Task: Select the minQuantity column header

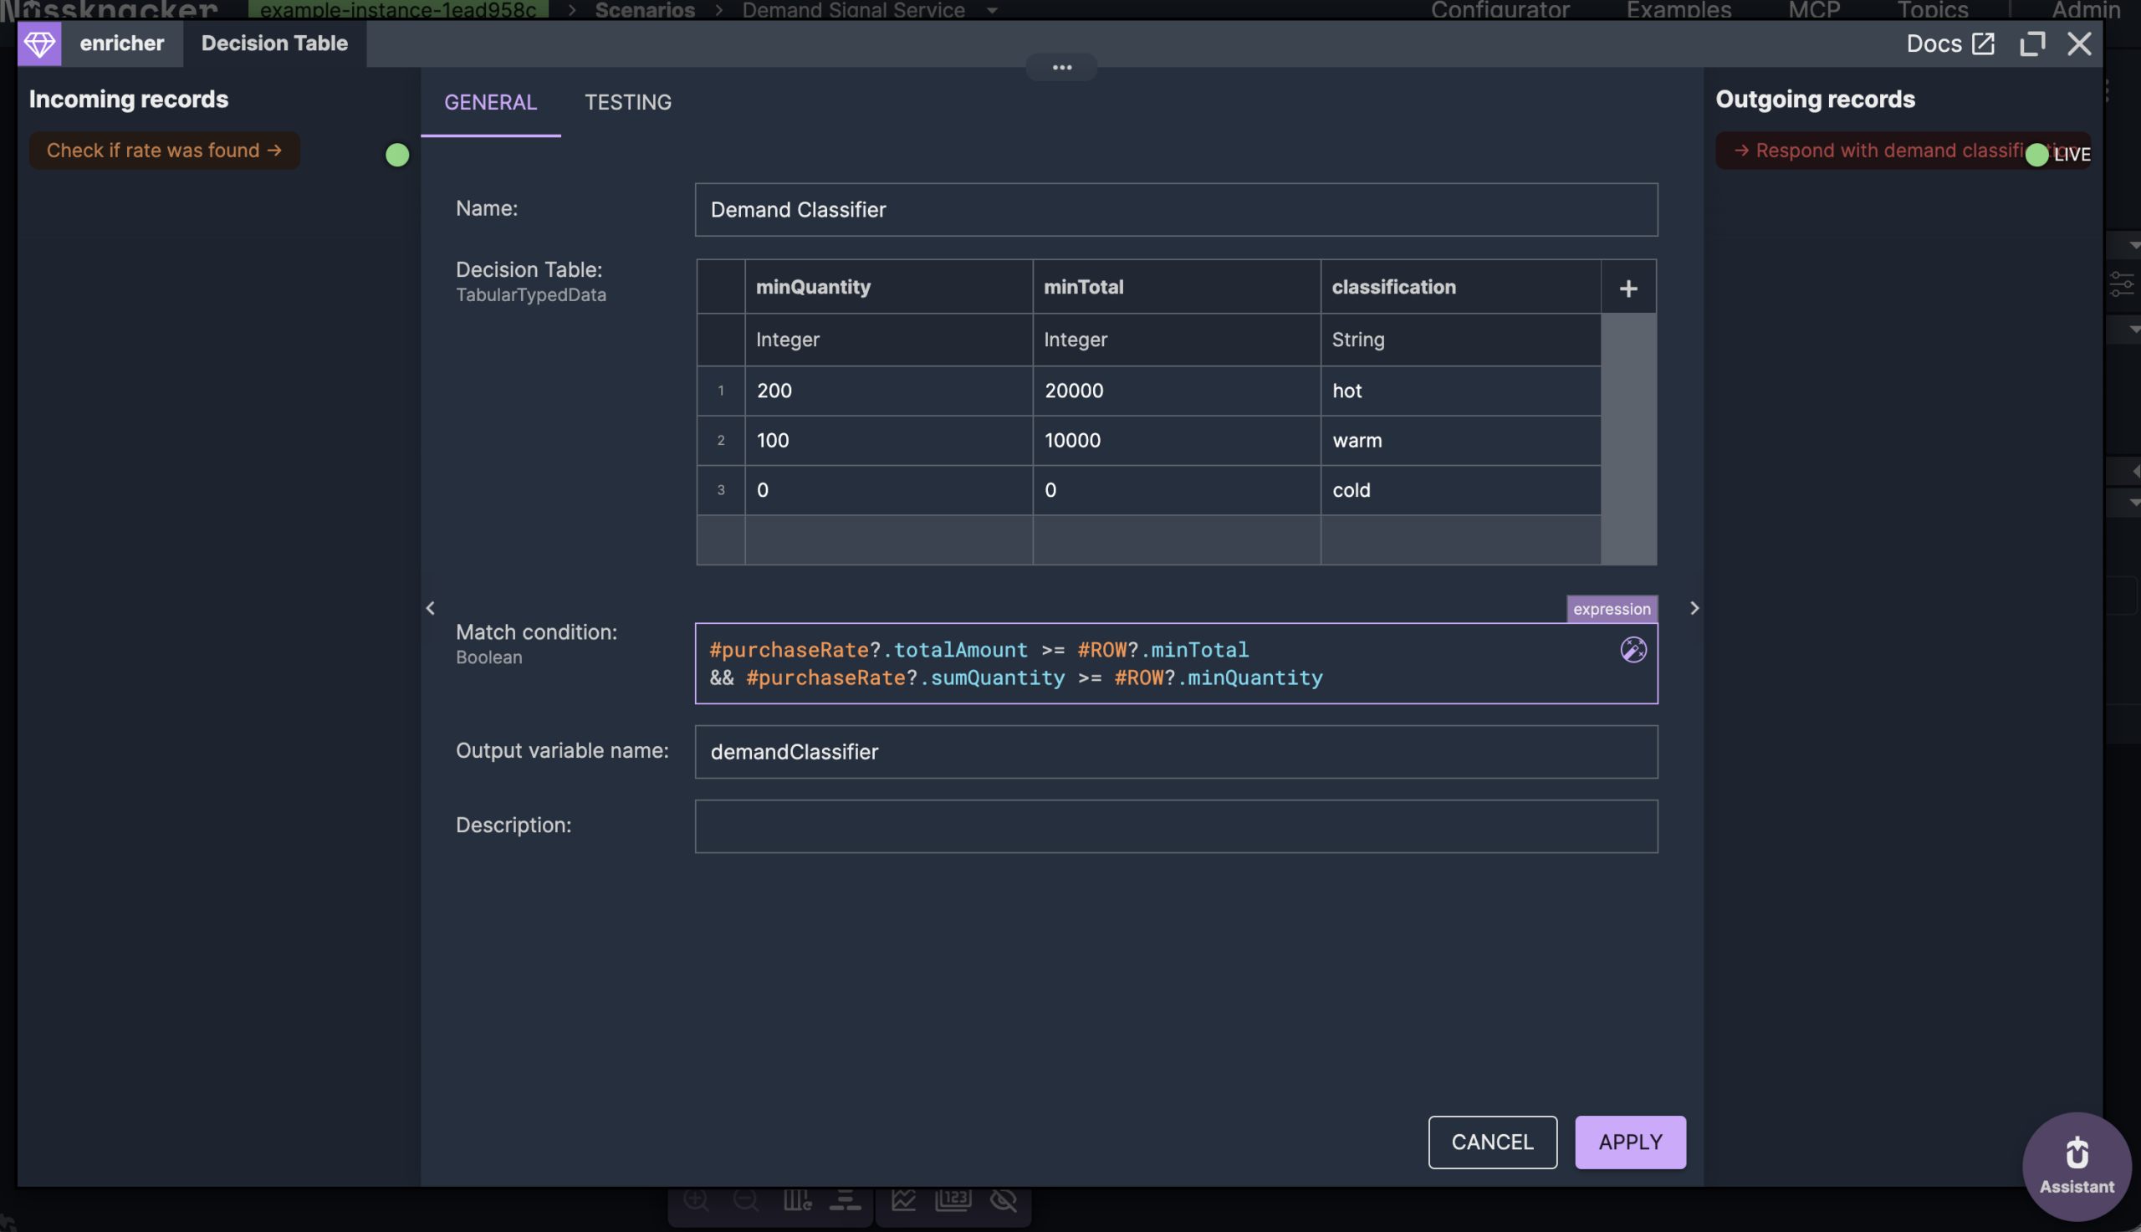Action: pos(888,287)
